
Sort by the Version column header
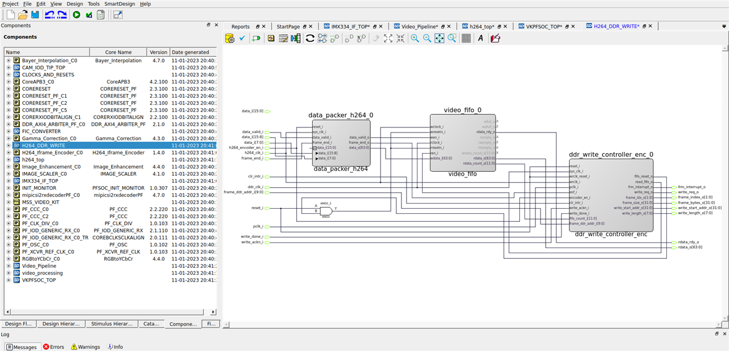click(x=158, y=52)
